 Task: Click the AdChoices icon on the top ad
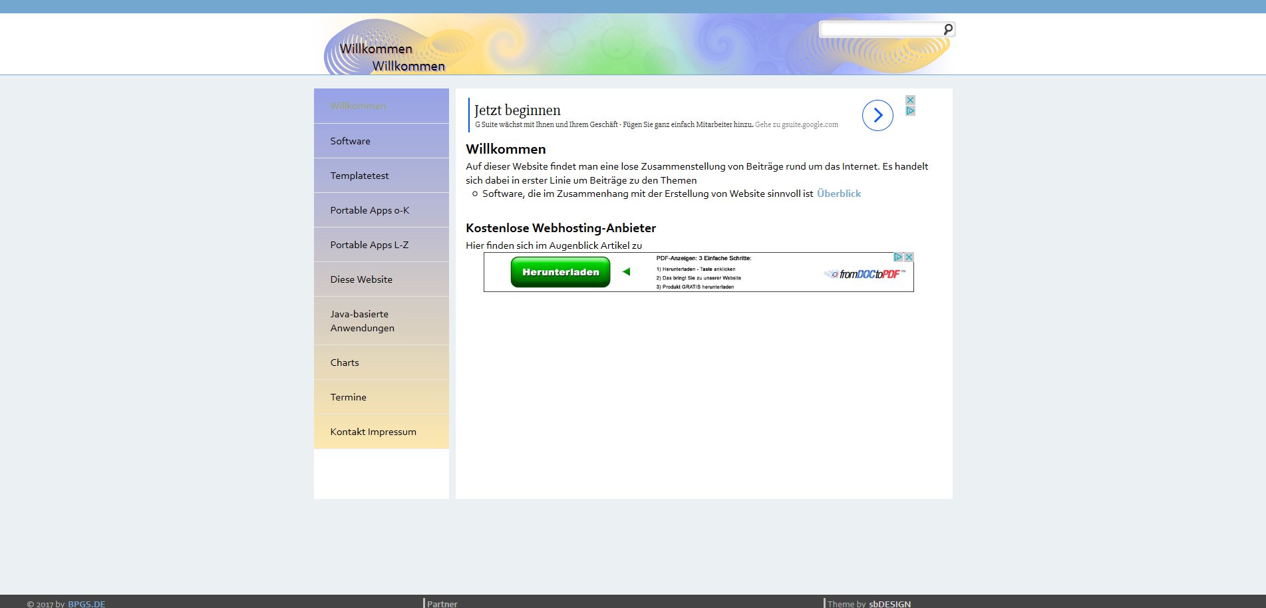(910, 111)
